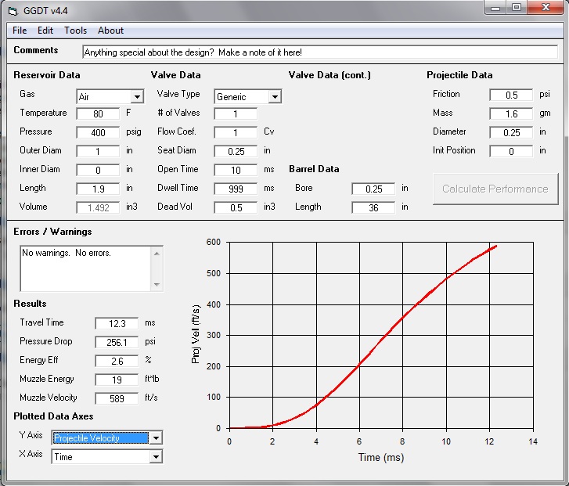Click the GGDT app icon in title bar
Viewport: 569px width, 486px height.
click(x=11, y=9)
